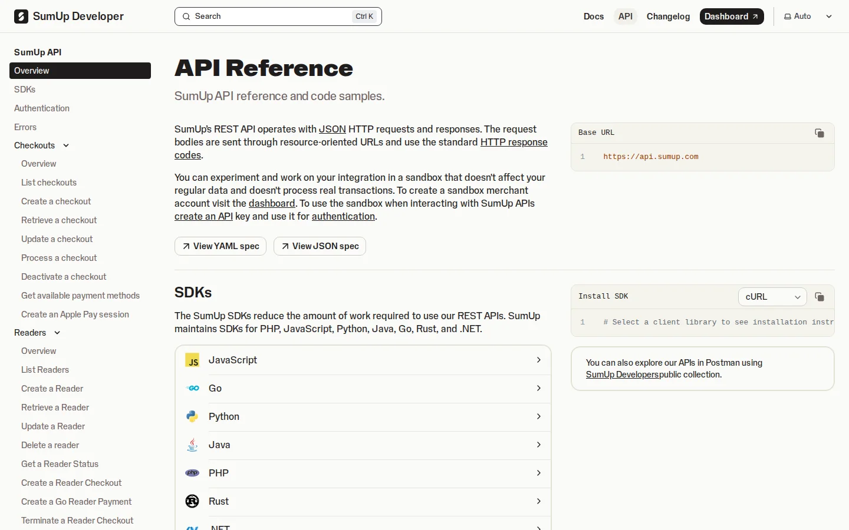This screenshot has width=849, height=530.
Task: Open Create a Reader page
Action: (52, 389)
